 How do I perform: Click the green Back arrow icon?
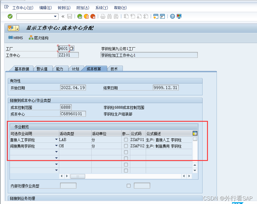[80, 16]
